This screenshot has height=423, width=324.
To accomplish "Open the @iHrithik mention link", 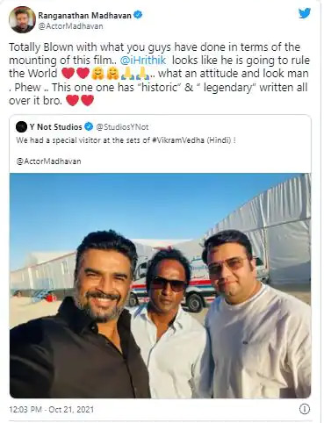I will (x=143, y=60).
